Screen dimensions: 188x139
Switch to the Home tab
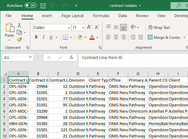[27, 16]
